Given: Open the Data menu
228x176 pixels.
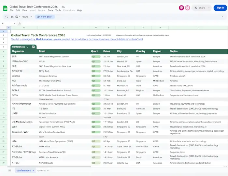Looking at the screenshot, I should click(x=50, y=10).
